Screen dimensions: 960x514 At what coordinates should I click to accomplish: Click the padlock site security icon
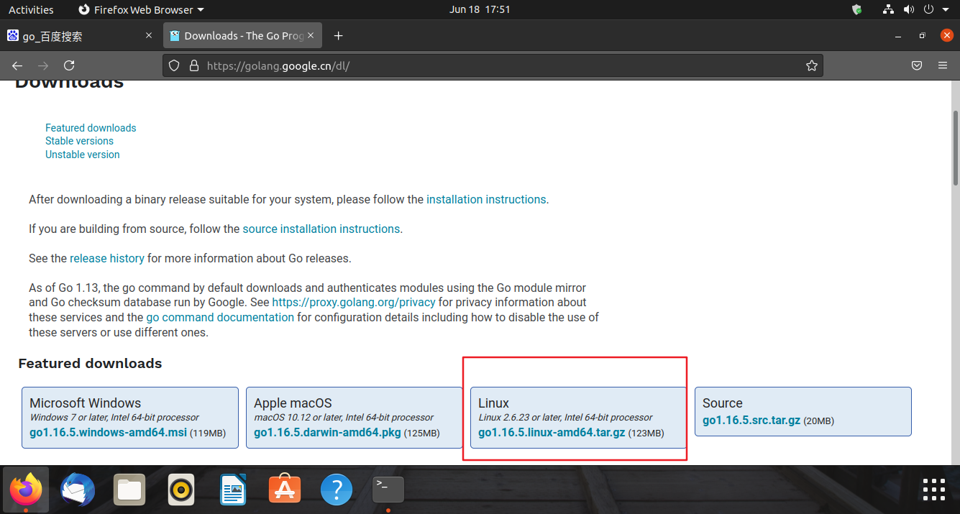click(193, 65)
